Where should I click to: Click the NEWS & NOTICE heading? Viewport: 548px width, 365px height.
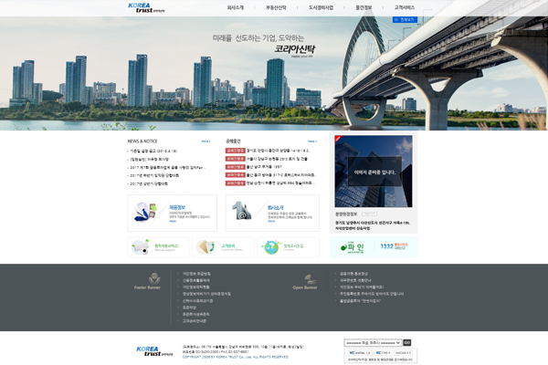click(x=142, y=141)
